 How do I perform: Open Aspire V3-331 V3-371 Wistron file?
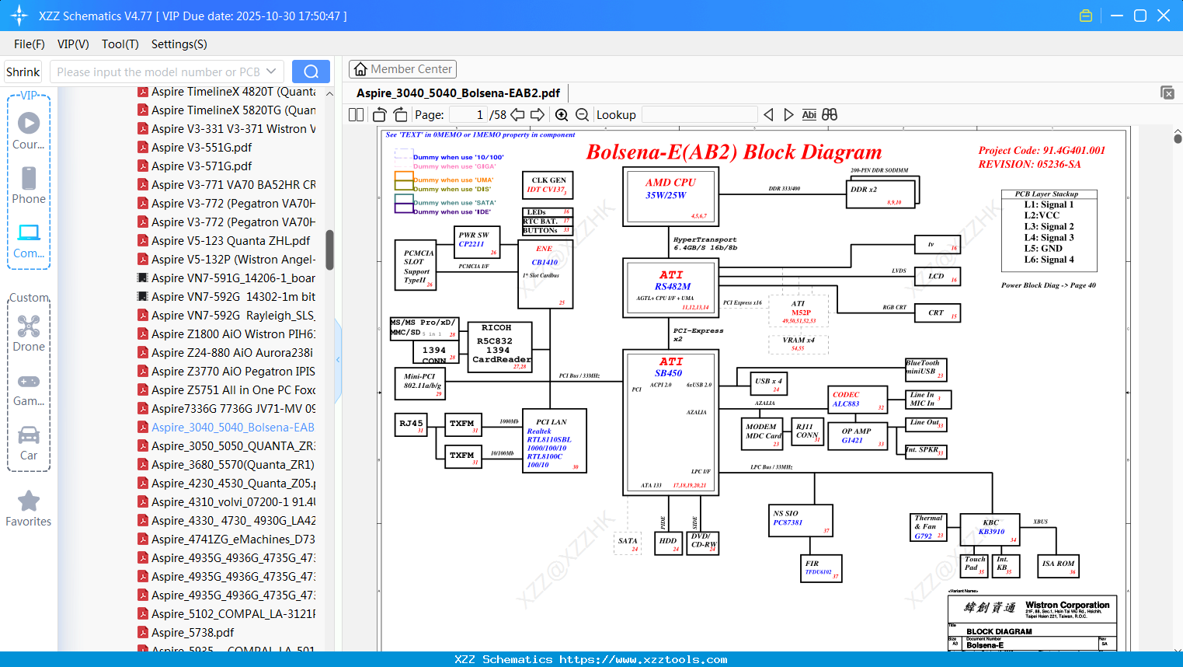coord(227,129)
